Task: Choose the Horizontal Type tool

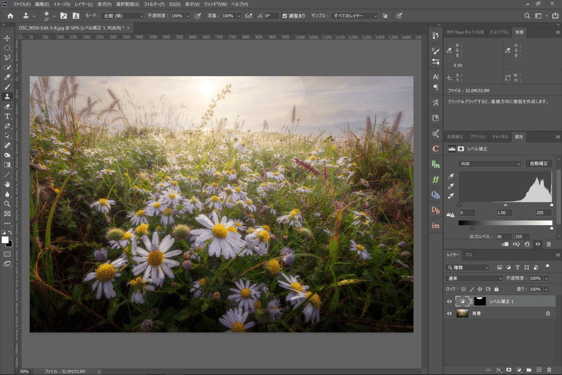Action: tap(7, 116)
